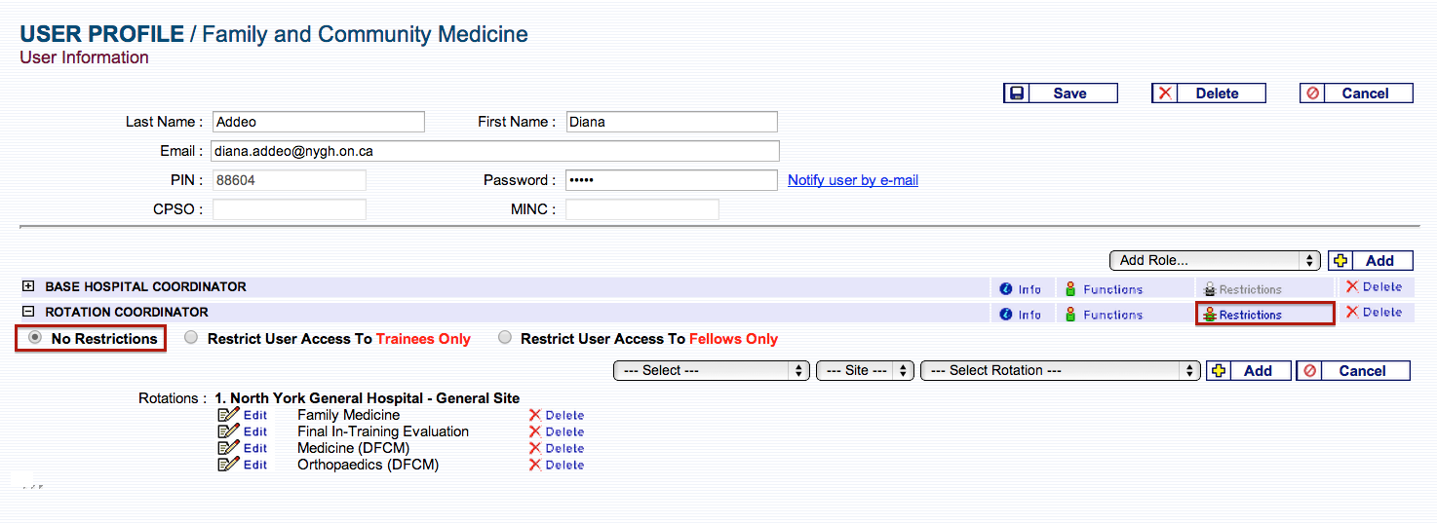The height and width of the screenshot is (524, 1437).
Task: Click the Restrictions icon for Rotation Coordinator
Action: (1210, 315)
